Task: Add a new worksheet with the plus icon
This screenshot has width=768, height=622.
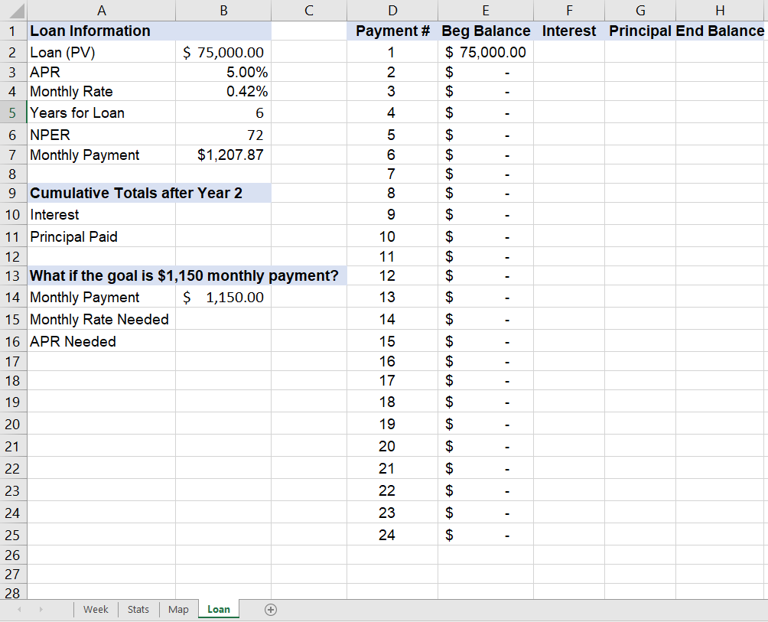Action: pos(271,609)
